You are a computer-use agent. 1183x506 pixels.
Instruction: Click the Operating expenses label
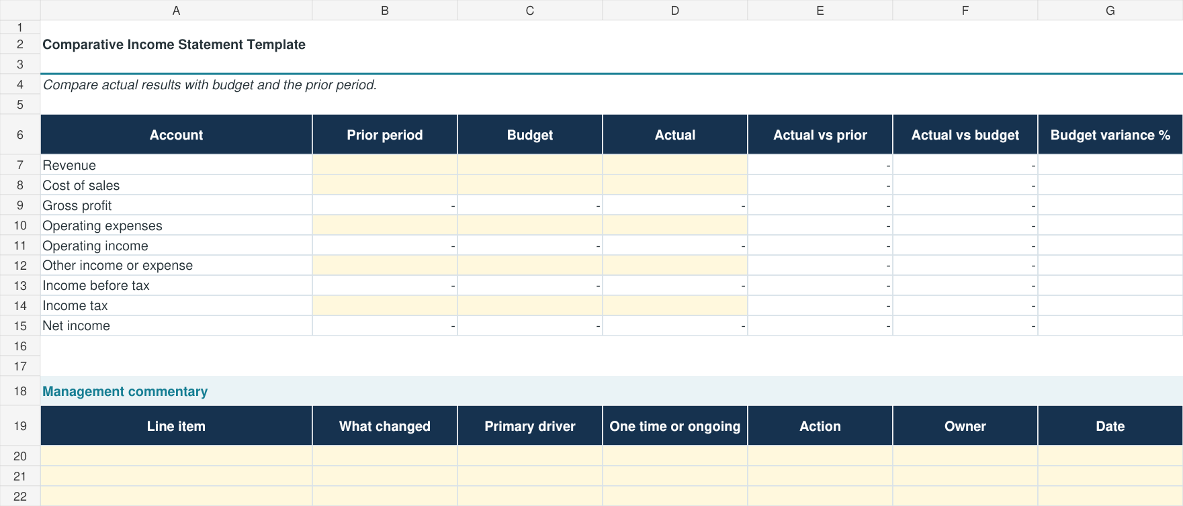coord(102,225)
